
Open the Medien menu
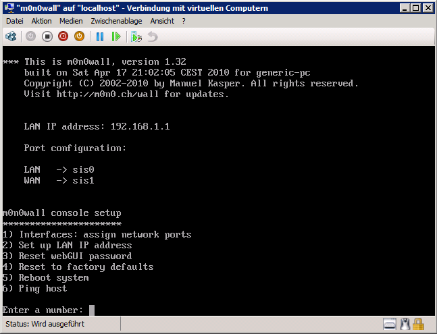(x=71, y=21)
